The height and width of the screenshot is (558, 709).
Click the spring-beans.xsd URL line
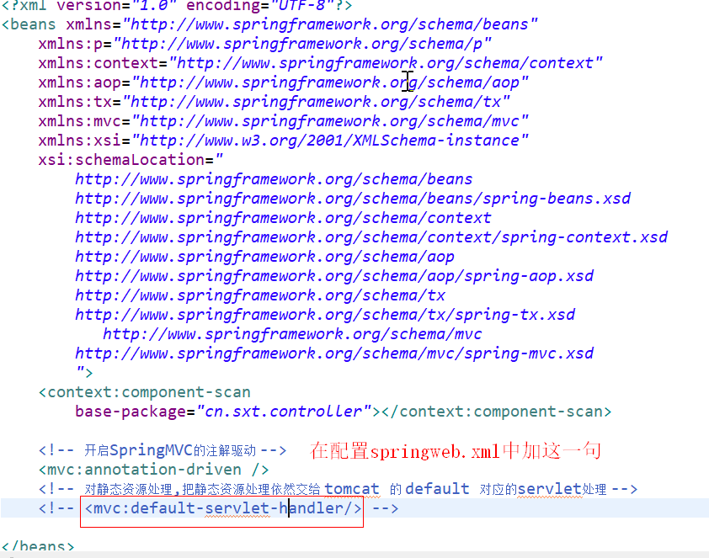(353, 199)
